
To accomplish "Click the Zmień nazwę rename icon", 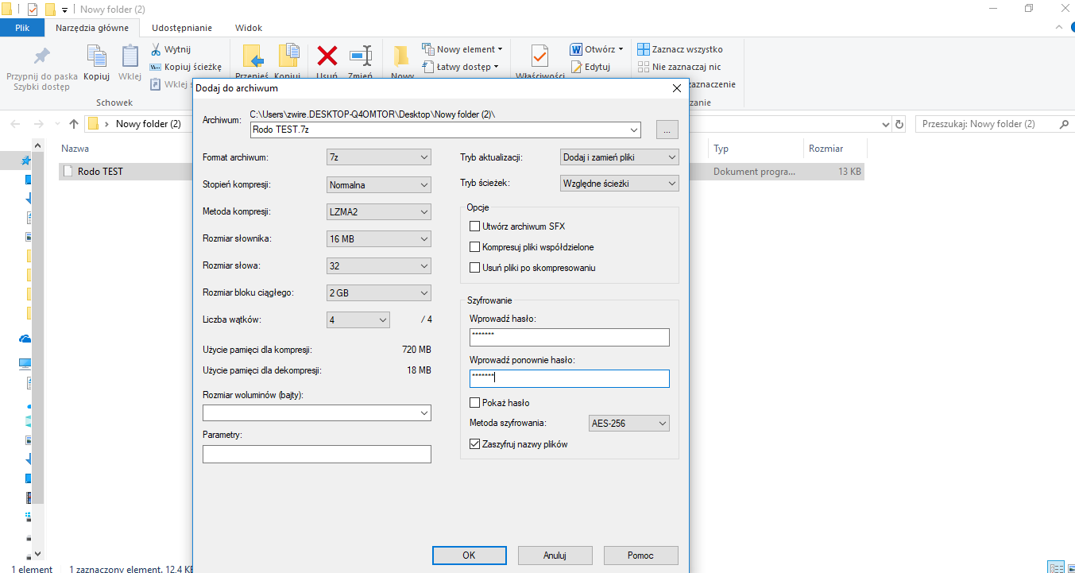I will click(x=361, y=56).
